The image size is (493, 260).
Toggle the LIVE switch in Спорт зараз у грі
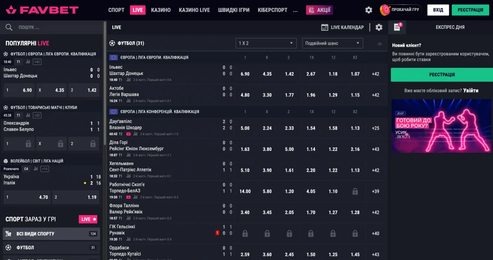click(88, 219)
